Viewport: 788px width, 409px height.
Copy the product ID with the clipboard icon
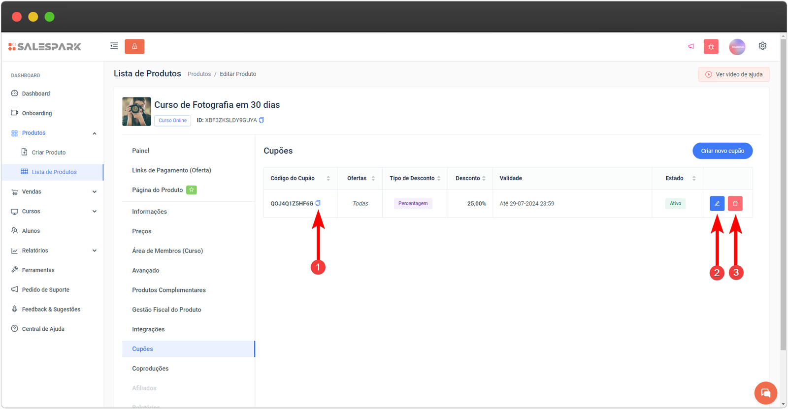[262, 120]
